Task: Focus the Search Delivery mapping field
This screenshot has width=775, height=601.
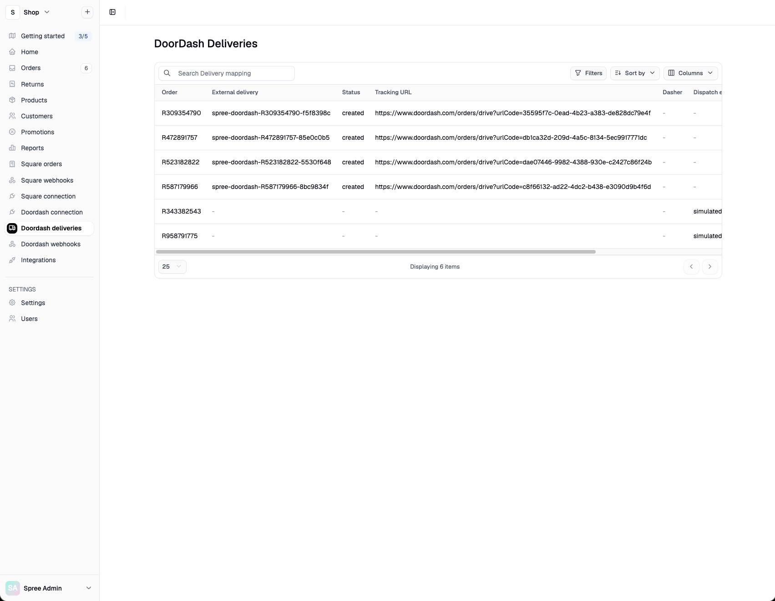Action: 227,73
